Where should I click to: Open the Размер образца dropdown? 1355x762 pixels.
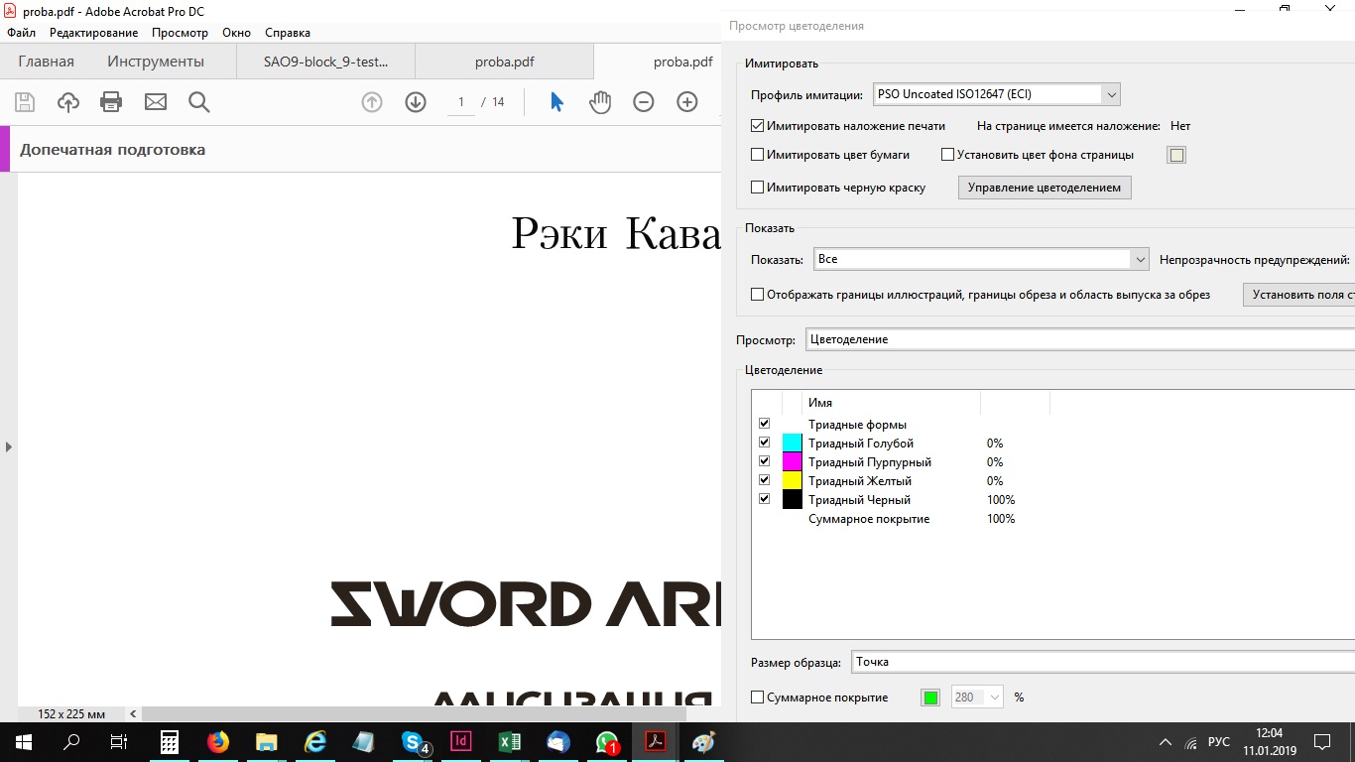tap(1101, 662)
